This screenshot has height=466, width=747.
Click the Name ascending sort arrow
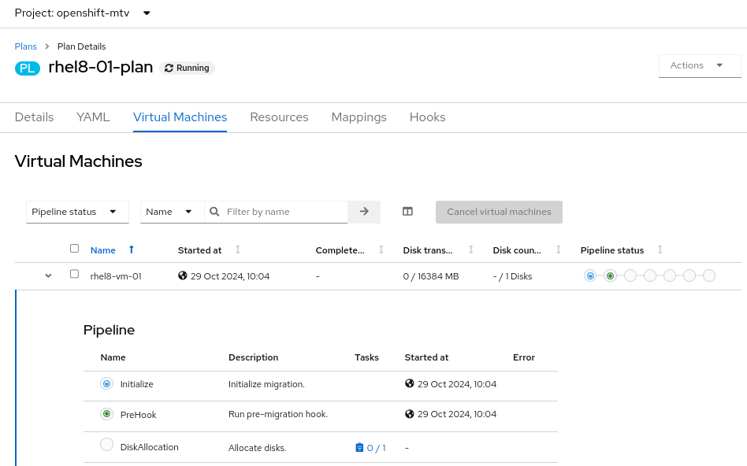[132, 250]
